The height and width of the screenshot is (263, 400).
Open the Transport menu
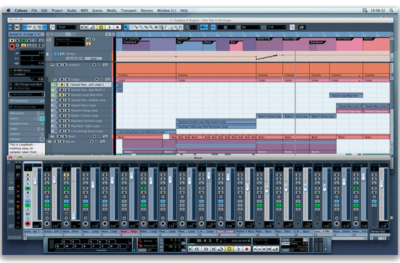[x=128, y=10]
